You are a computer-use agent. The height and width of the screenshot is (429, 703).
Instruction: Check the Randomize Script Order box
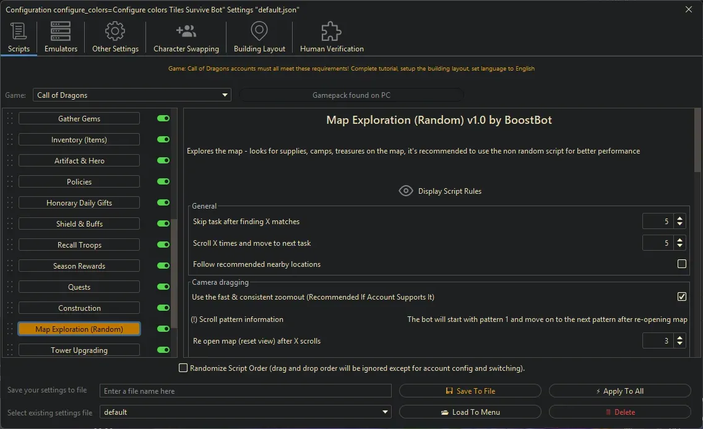pos(183,368)
